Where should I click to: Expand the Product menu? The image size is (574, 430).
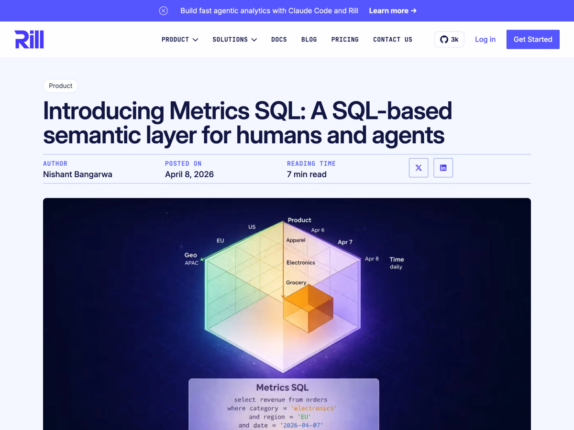pos(180,40)
